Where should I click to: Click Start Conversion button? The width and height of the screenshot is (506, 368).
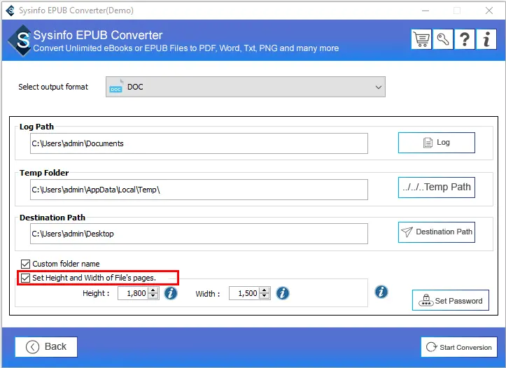(x=458, y=347)
